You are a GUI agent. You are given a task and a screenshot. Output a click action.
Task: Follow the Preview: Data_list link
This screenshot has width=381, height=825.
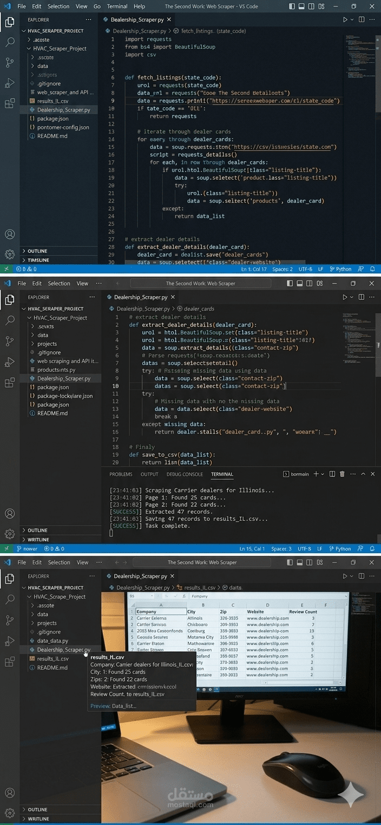pyautogui.click(x=113, y=706)
